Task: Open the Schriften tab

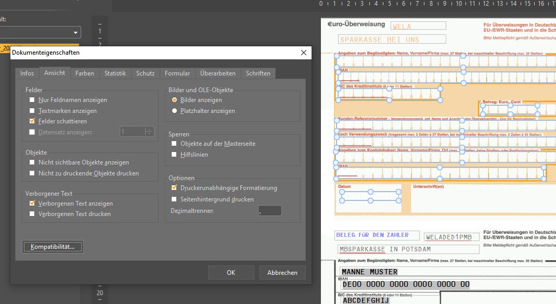Action: tap(258, 73)
